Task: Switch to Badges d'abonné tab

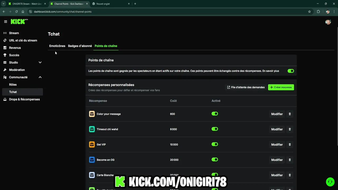Action: coord(80,46)
